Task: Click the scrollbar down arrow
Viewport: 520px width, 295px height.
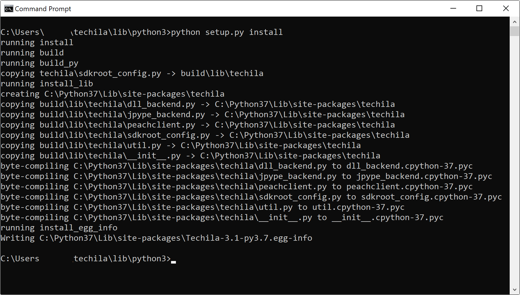Action: (515, 290)
